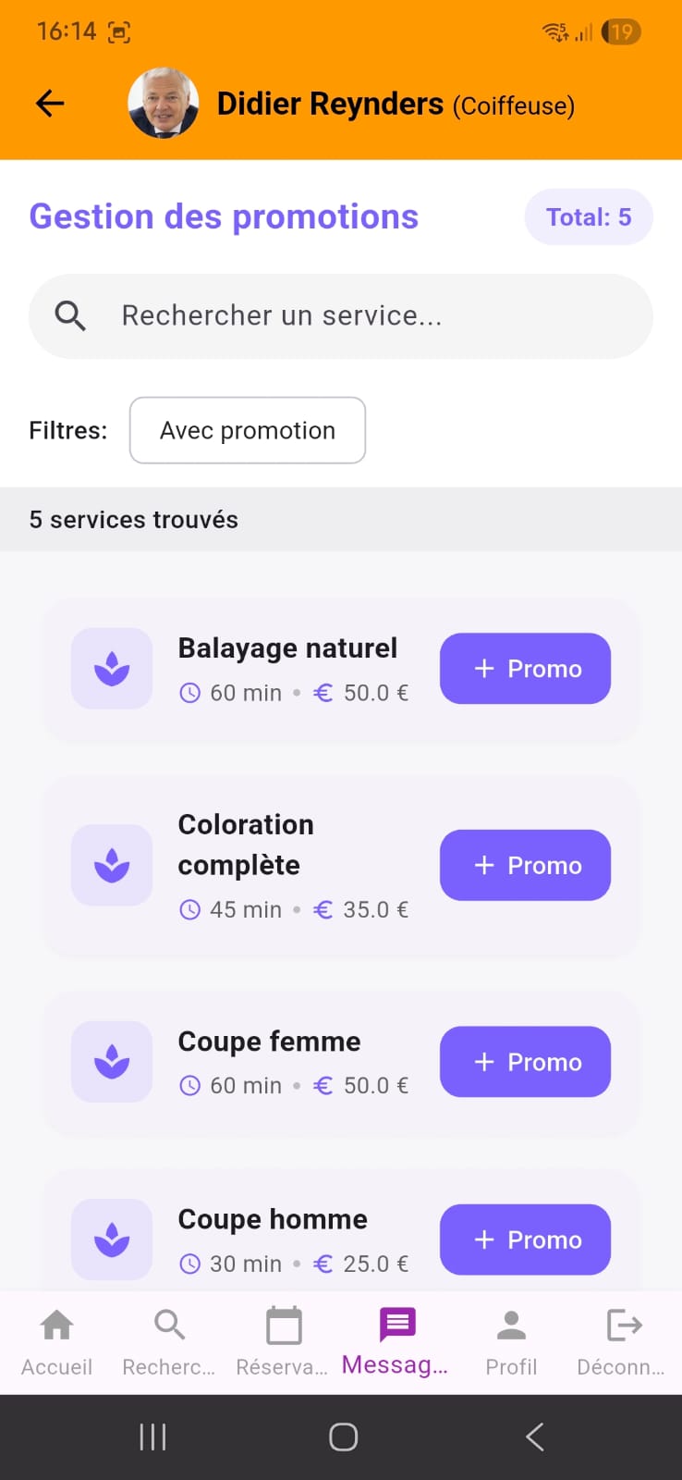Add promo to Coupe femme
This screenshot has width=682, height=1480.
click(x=525, y=1062)
